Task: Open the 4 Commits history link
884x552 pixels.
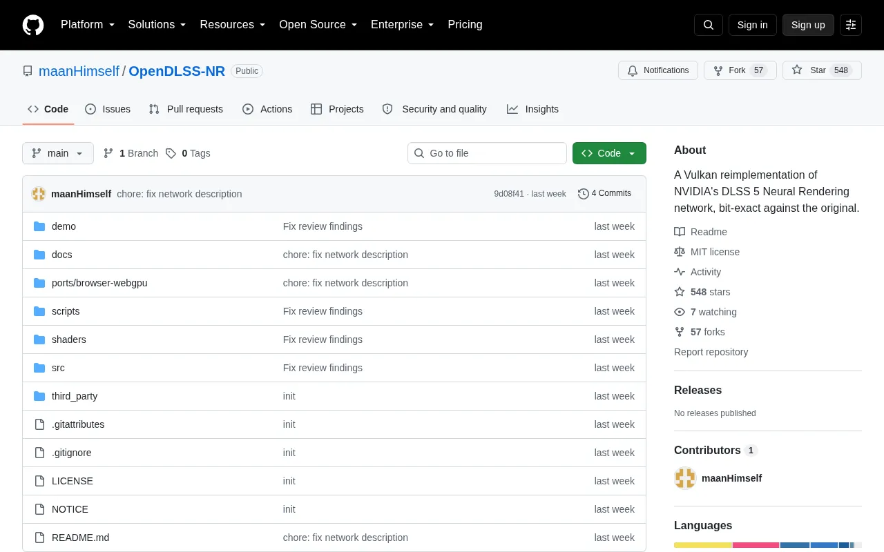Action: click(x=605, y=194)
